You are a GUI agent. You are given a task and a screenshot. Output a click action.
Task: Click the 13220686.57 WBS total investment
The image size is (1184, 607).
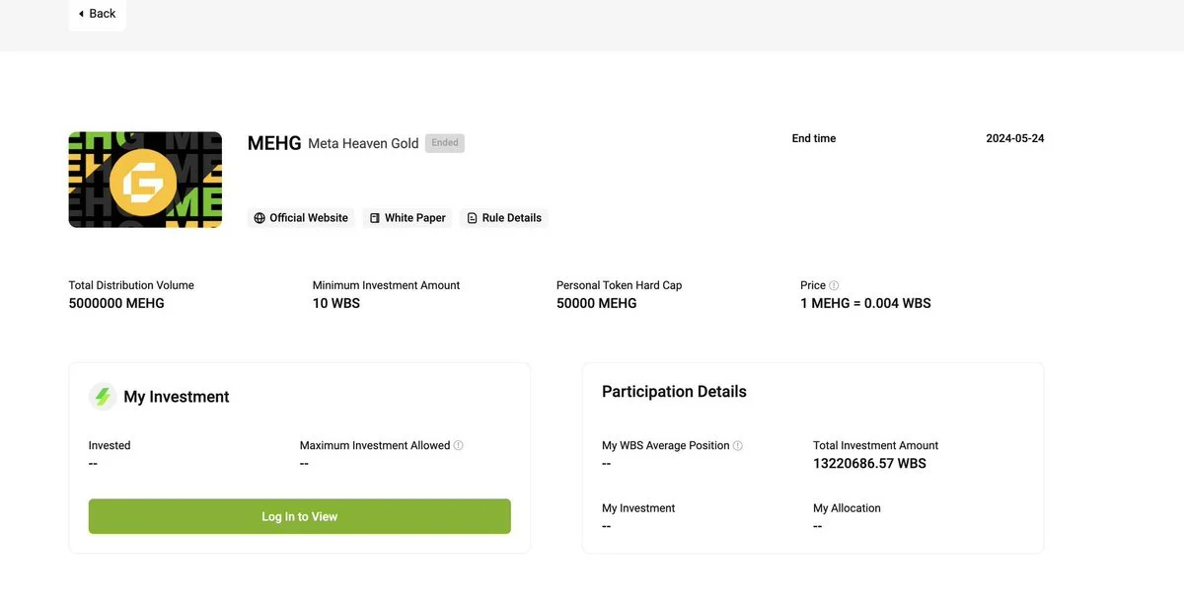pyautogui.click(x=869, y=464)
